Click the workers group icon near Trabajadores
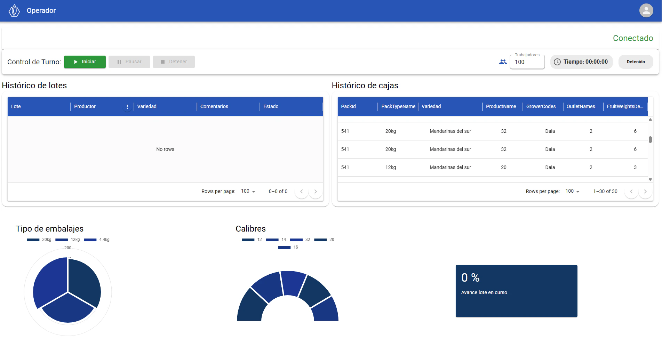Image resolution: width=662 pixels, height=339 pixels. (x=503, y=62)
